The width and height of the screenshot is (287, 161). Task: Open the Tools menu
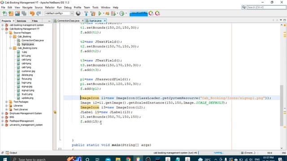click(95, 7)
